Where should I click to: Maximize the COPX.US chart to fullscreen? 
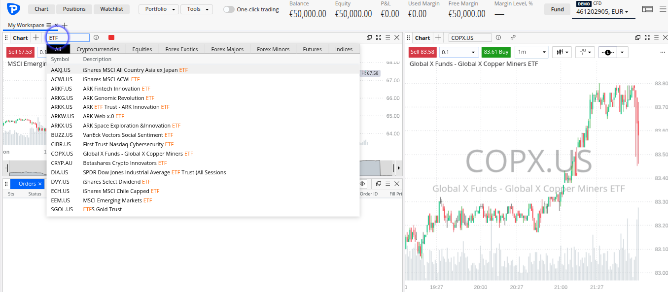tap(647, 37)
